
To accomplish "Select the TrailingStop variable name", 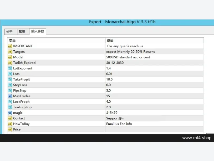I will click(22, 107).
